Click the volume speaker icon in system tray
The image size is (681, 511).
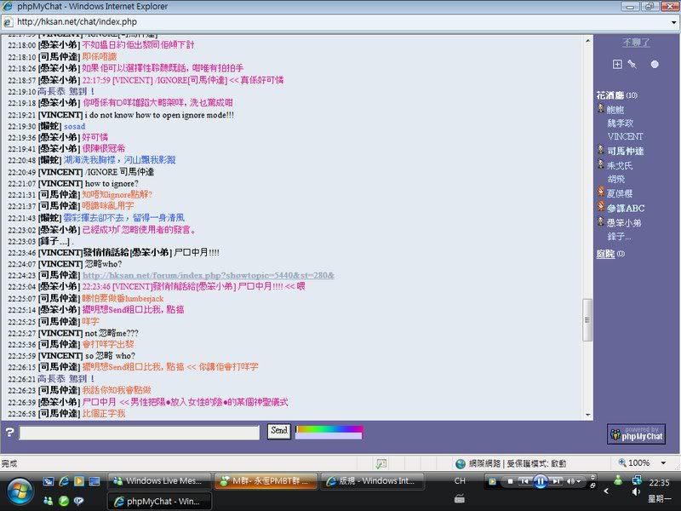click(x=636, y=492)
